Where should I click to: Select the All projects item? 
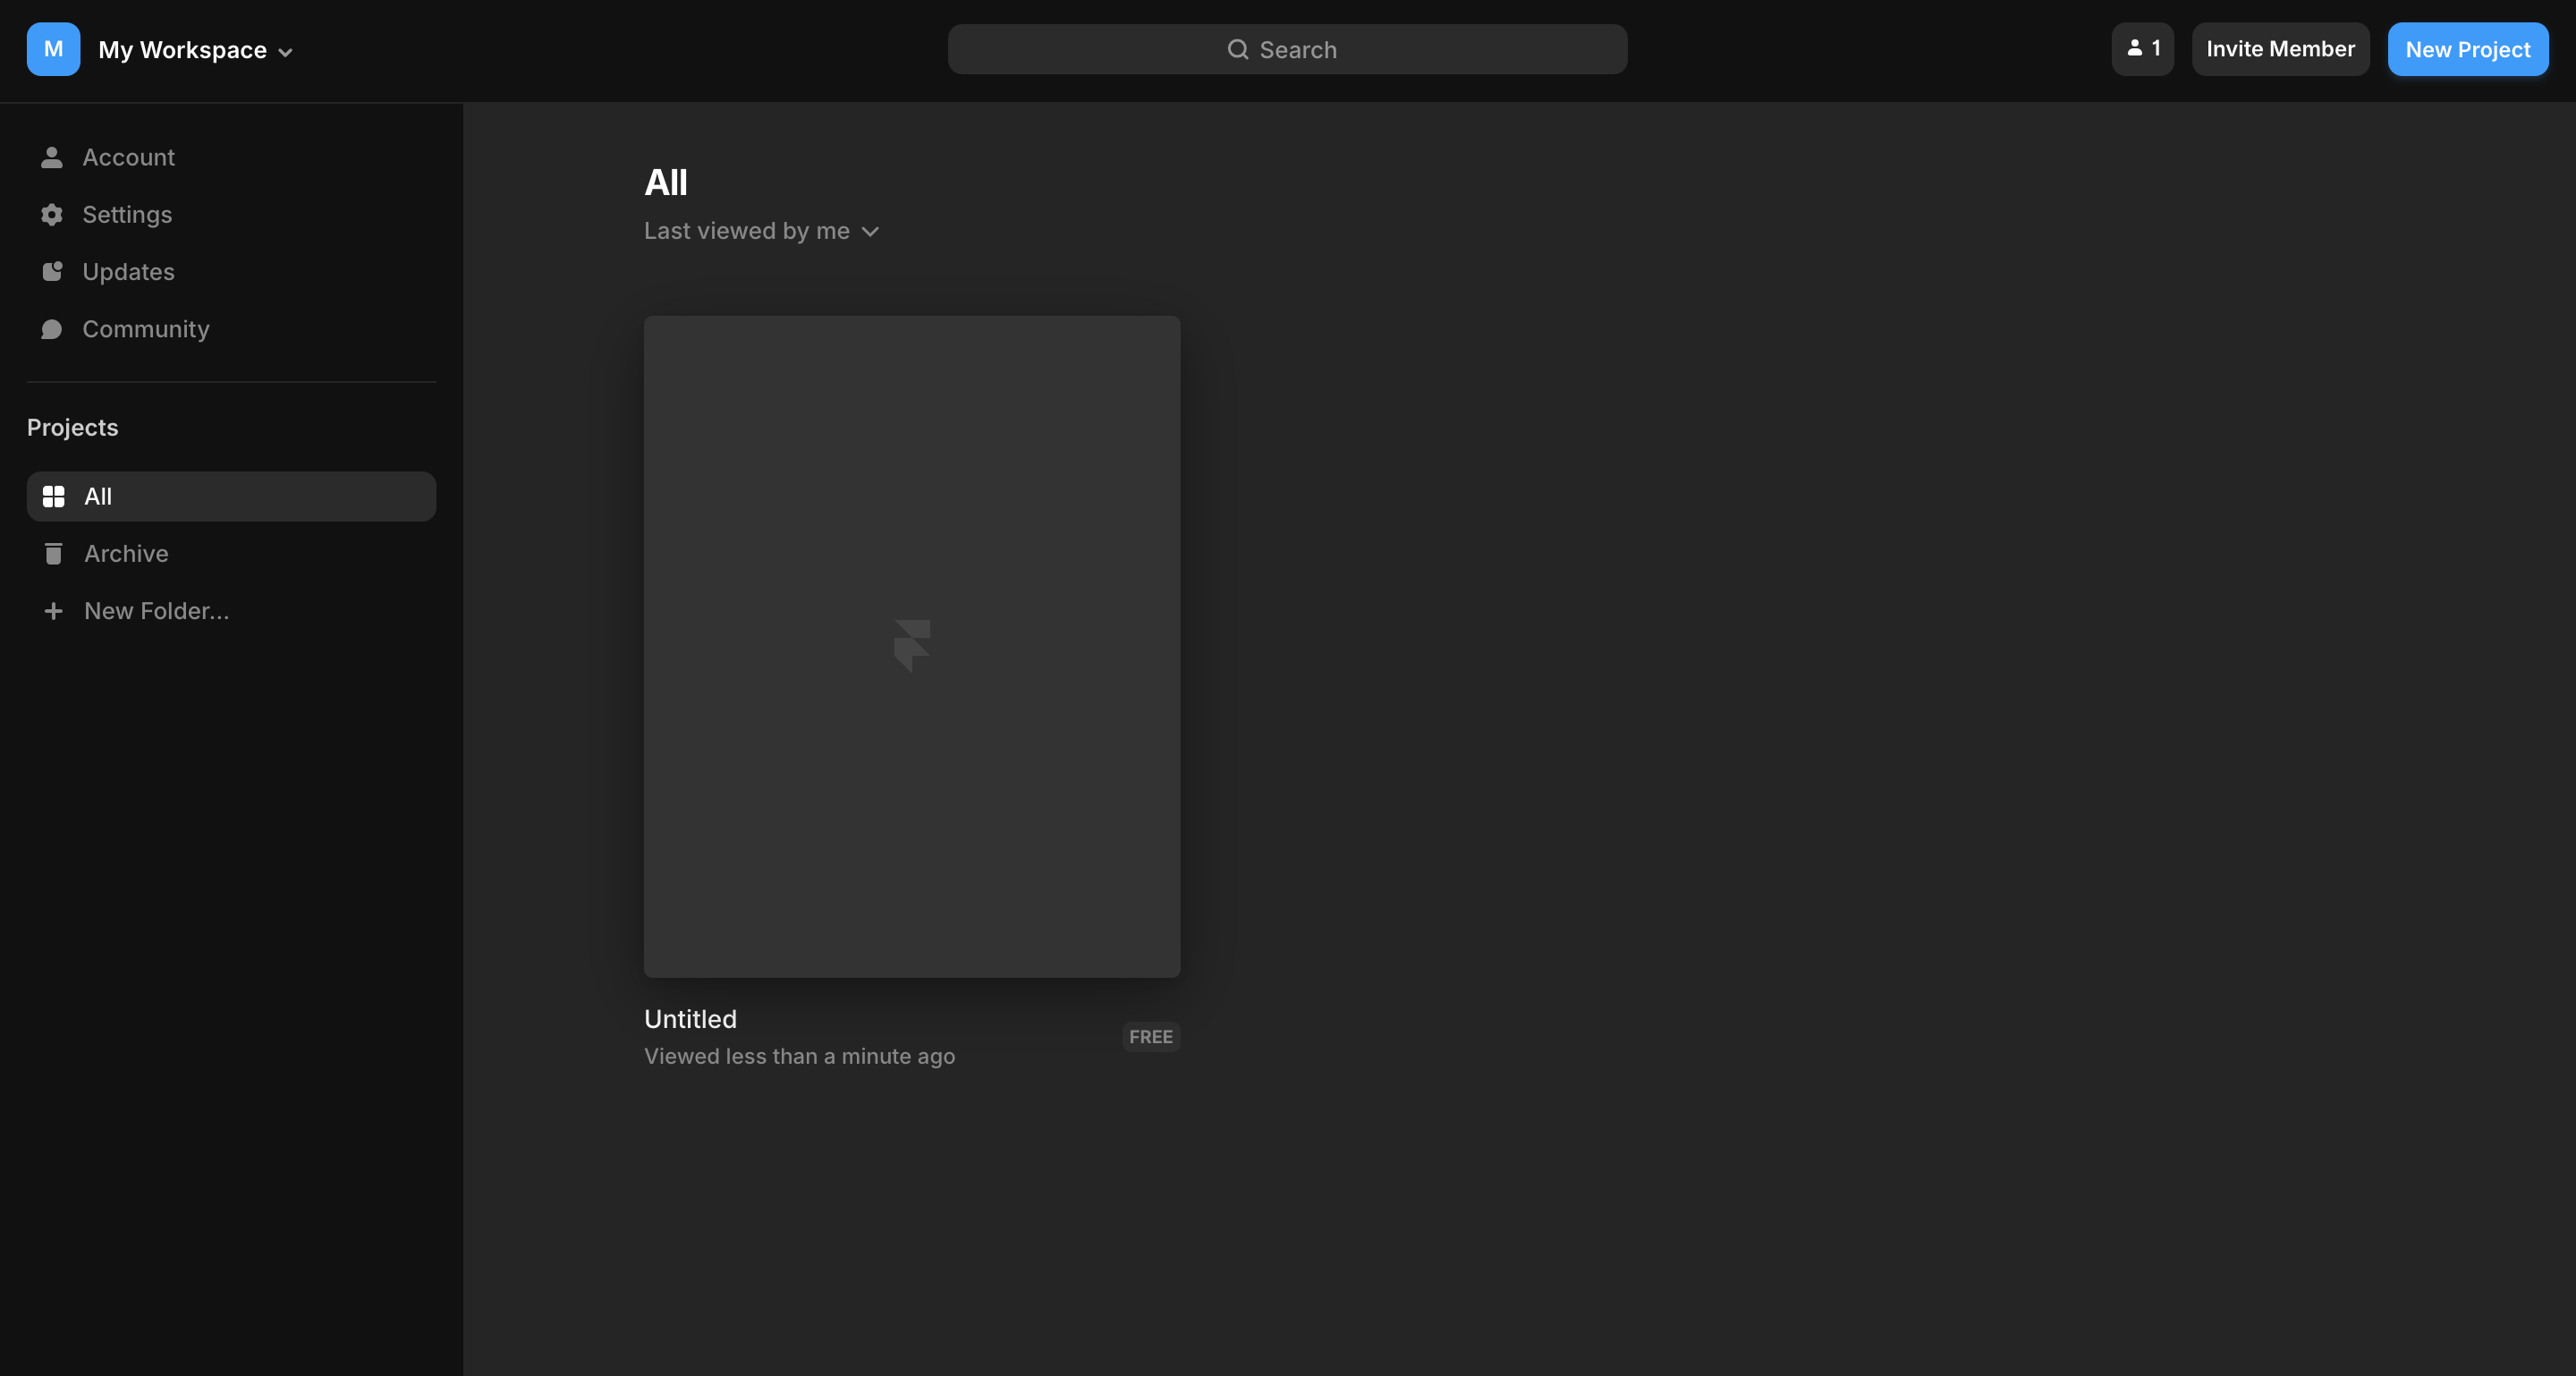(x=231, y=496)
